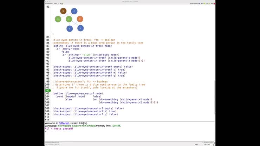Click check-expect line 97 'blue-eyed-person-in-tree? g) true'
Viewport: 260px width, 146px height.
[x=89, y=75]
